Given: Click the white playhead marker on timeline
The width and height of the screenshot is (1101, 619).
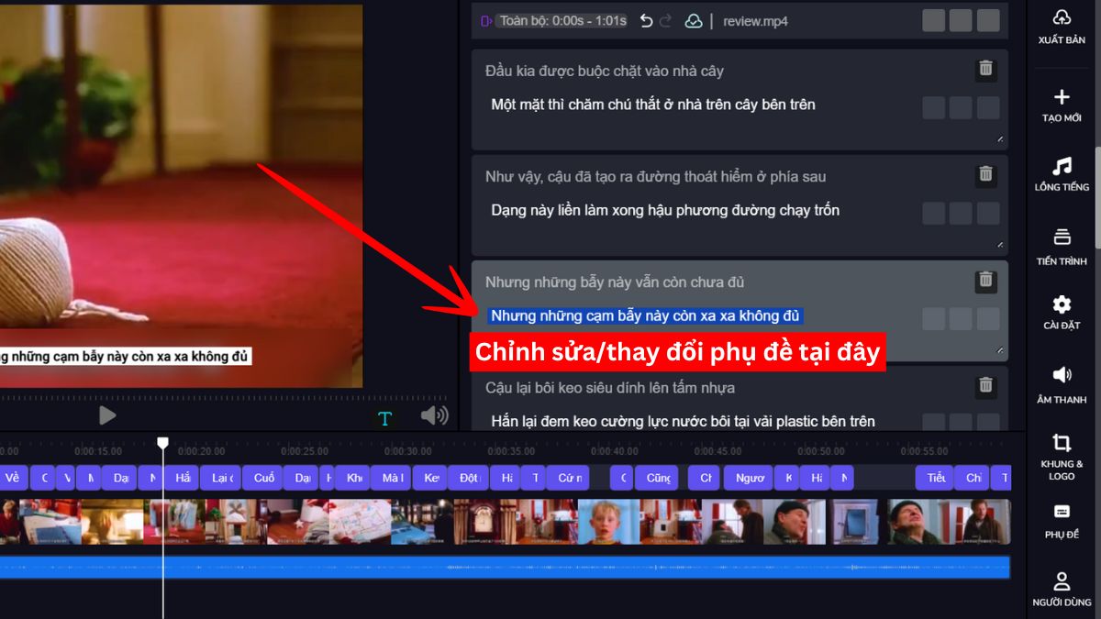Looking at the screenshot, I should [x=162, y=443].
